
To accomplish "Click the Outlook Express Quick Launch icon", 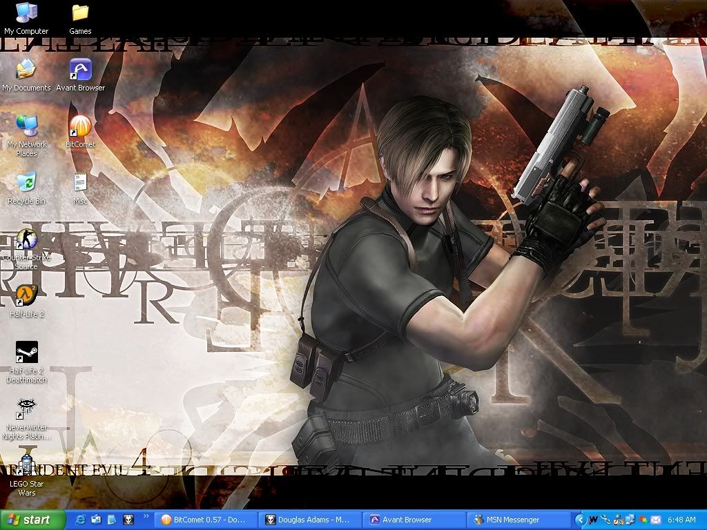I will click(96, 520).
